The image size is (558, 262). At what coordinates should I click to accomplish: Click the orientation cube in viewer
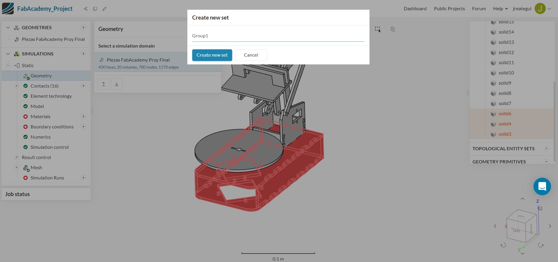(x=522, y=226)
